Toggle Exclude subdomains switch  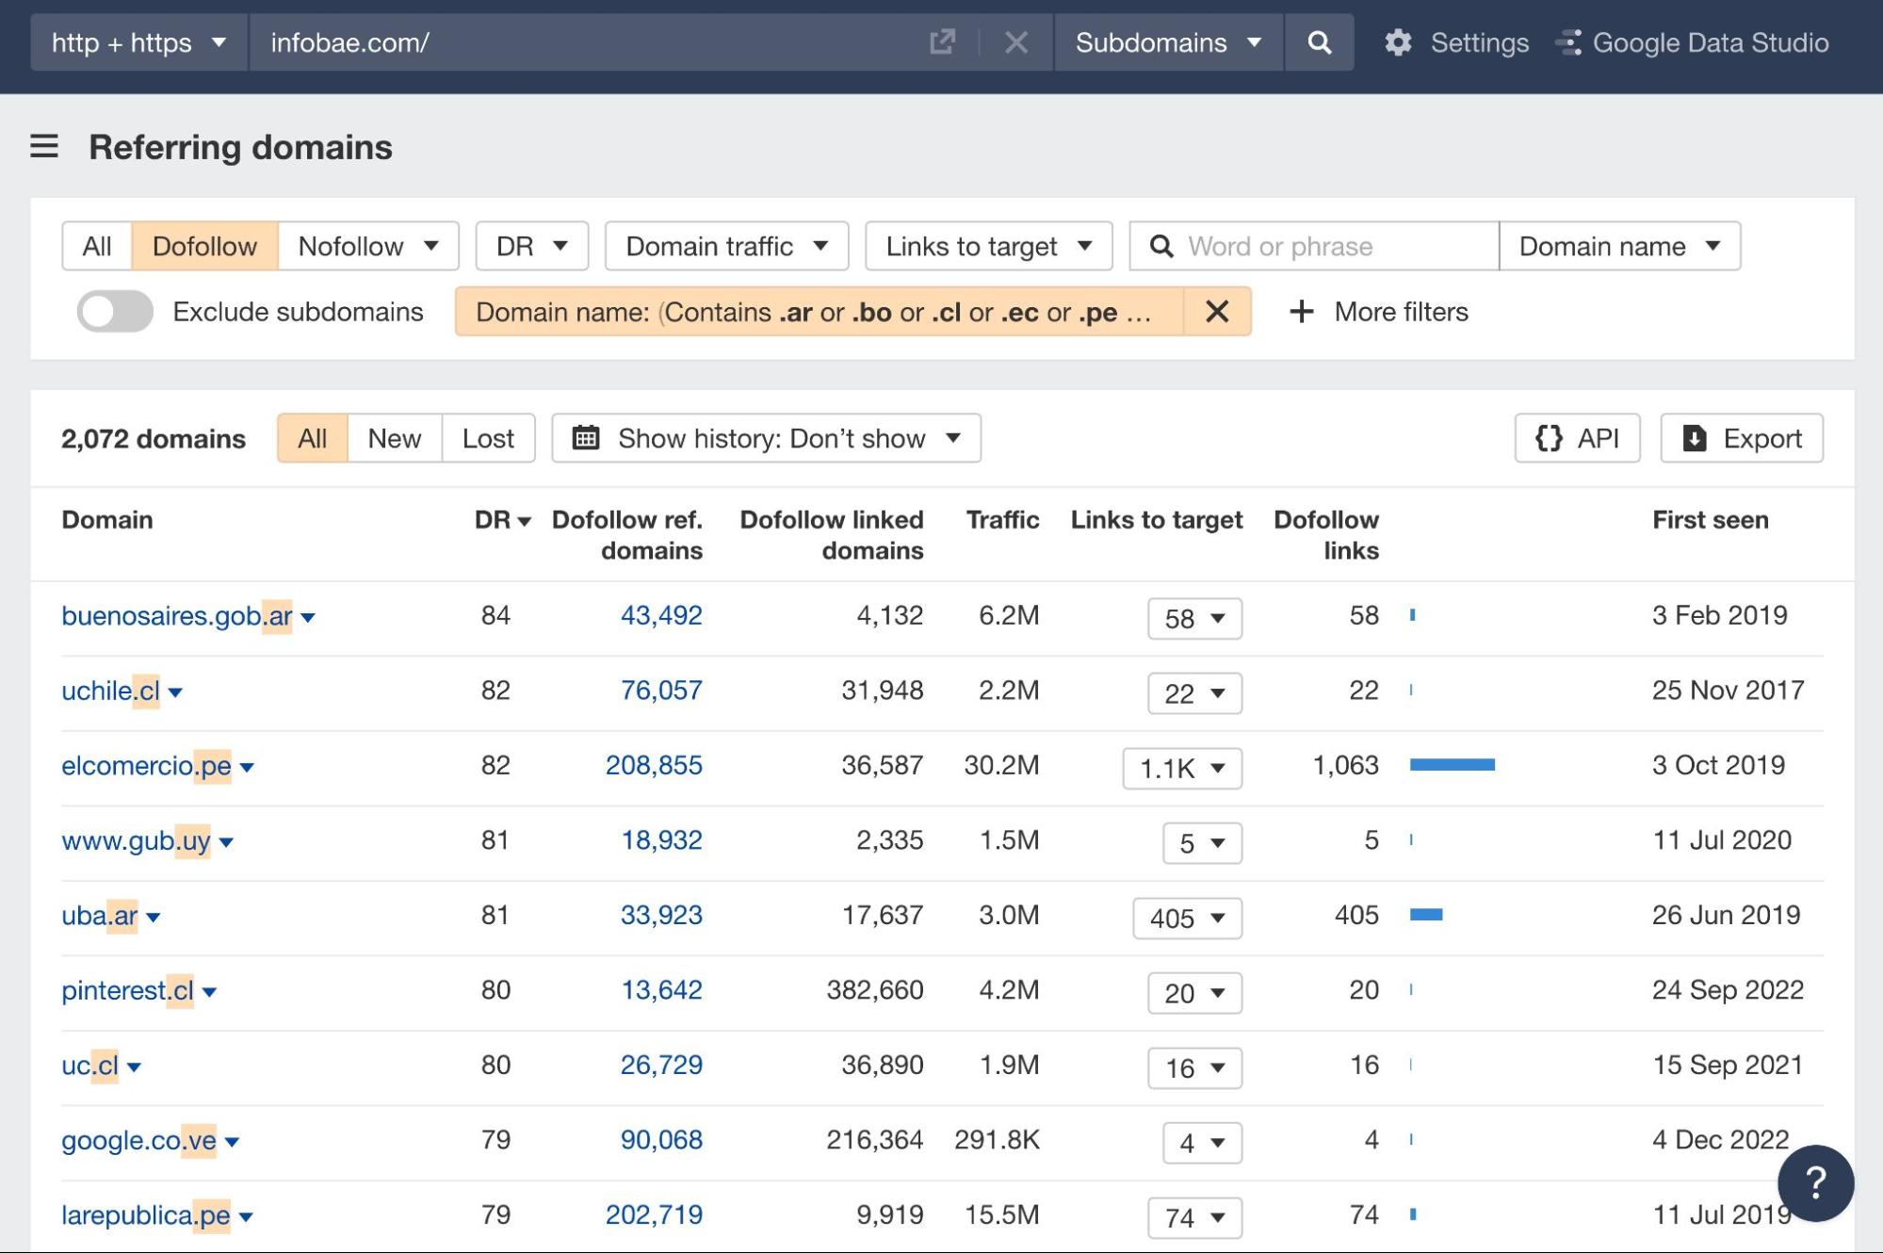click(113, 311)
